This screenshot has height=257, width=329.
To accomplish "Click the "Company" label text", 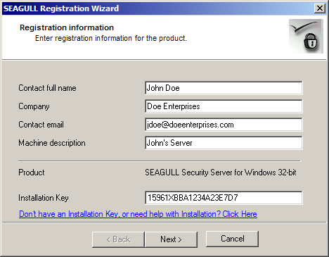I will (34, 106).
